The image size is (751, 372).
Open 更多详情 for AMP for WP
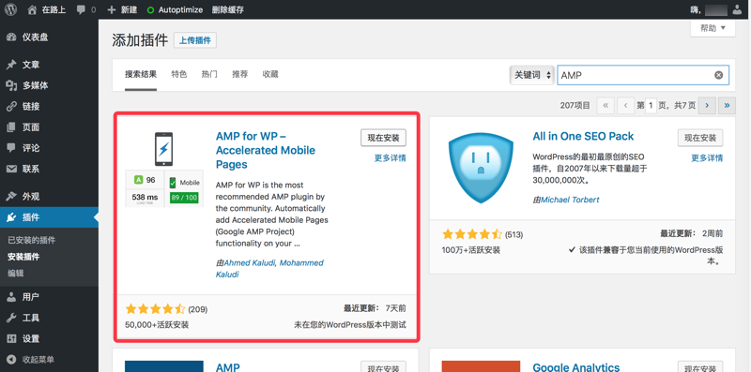(x=390, y=158)
